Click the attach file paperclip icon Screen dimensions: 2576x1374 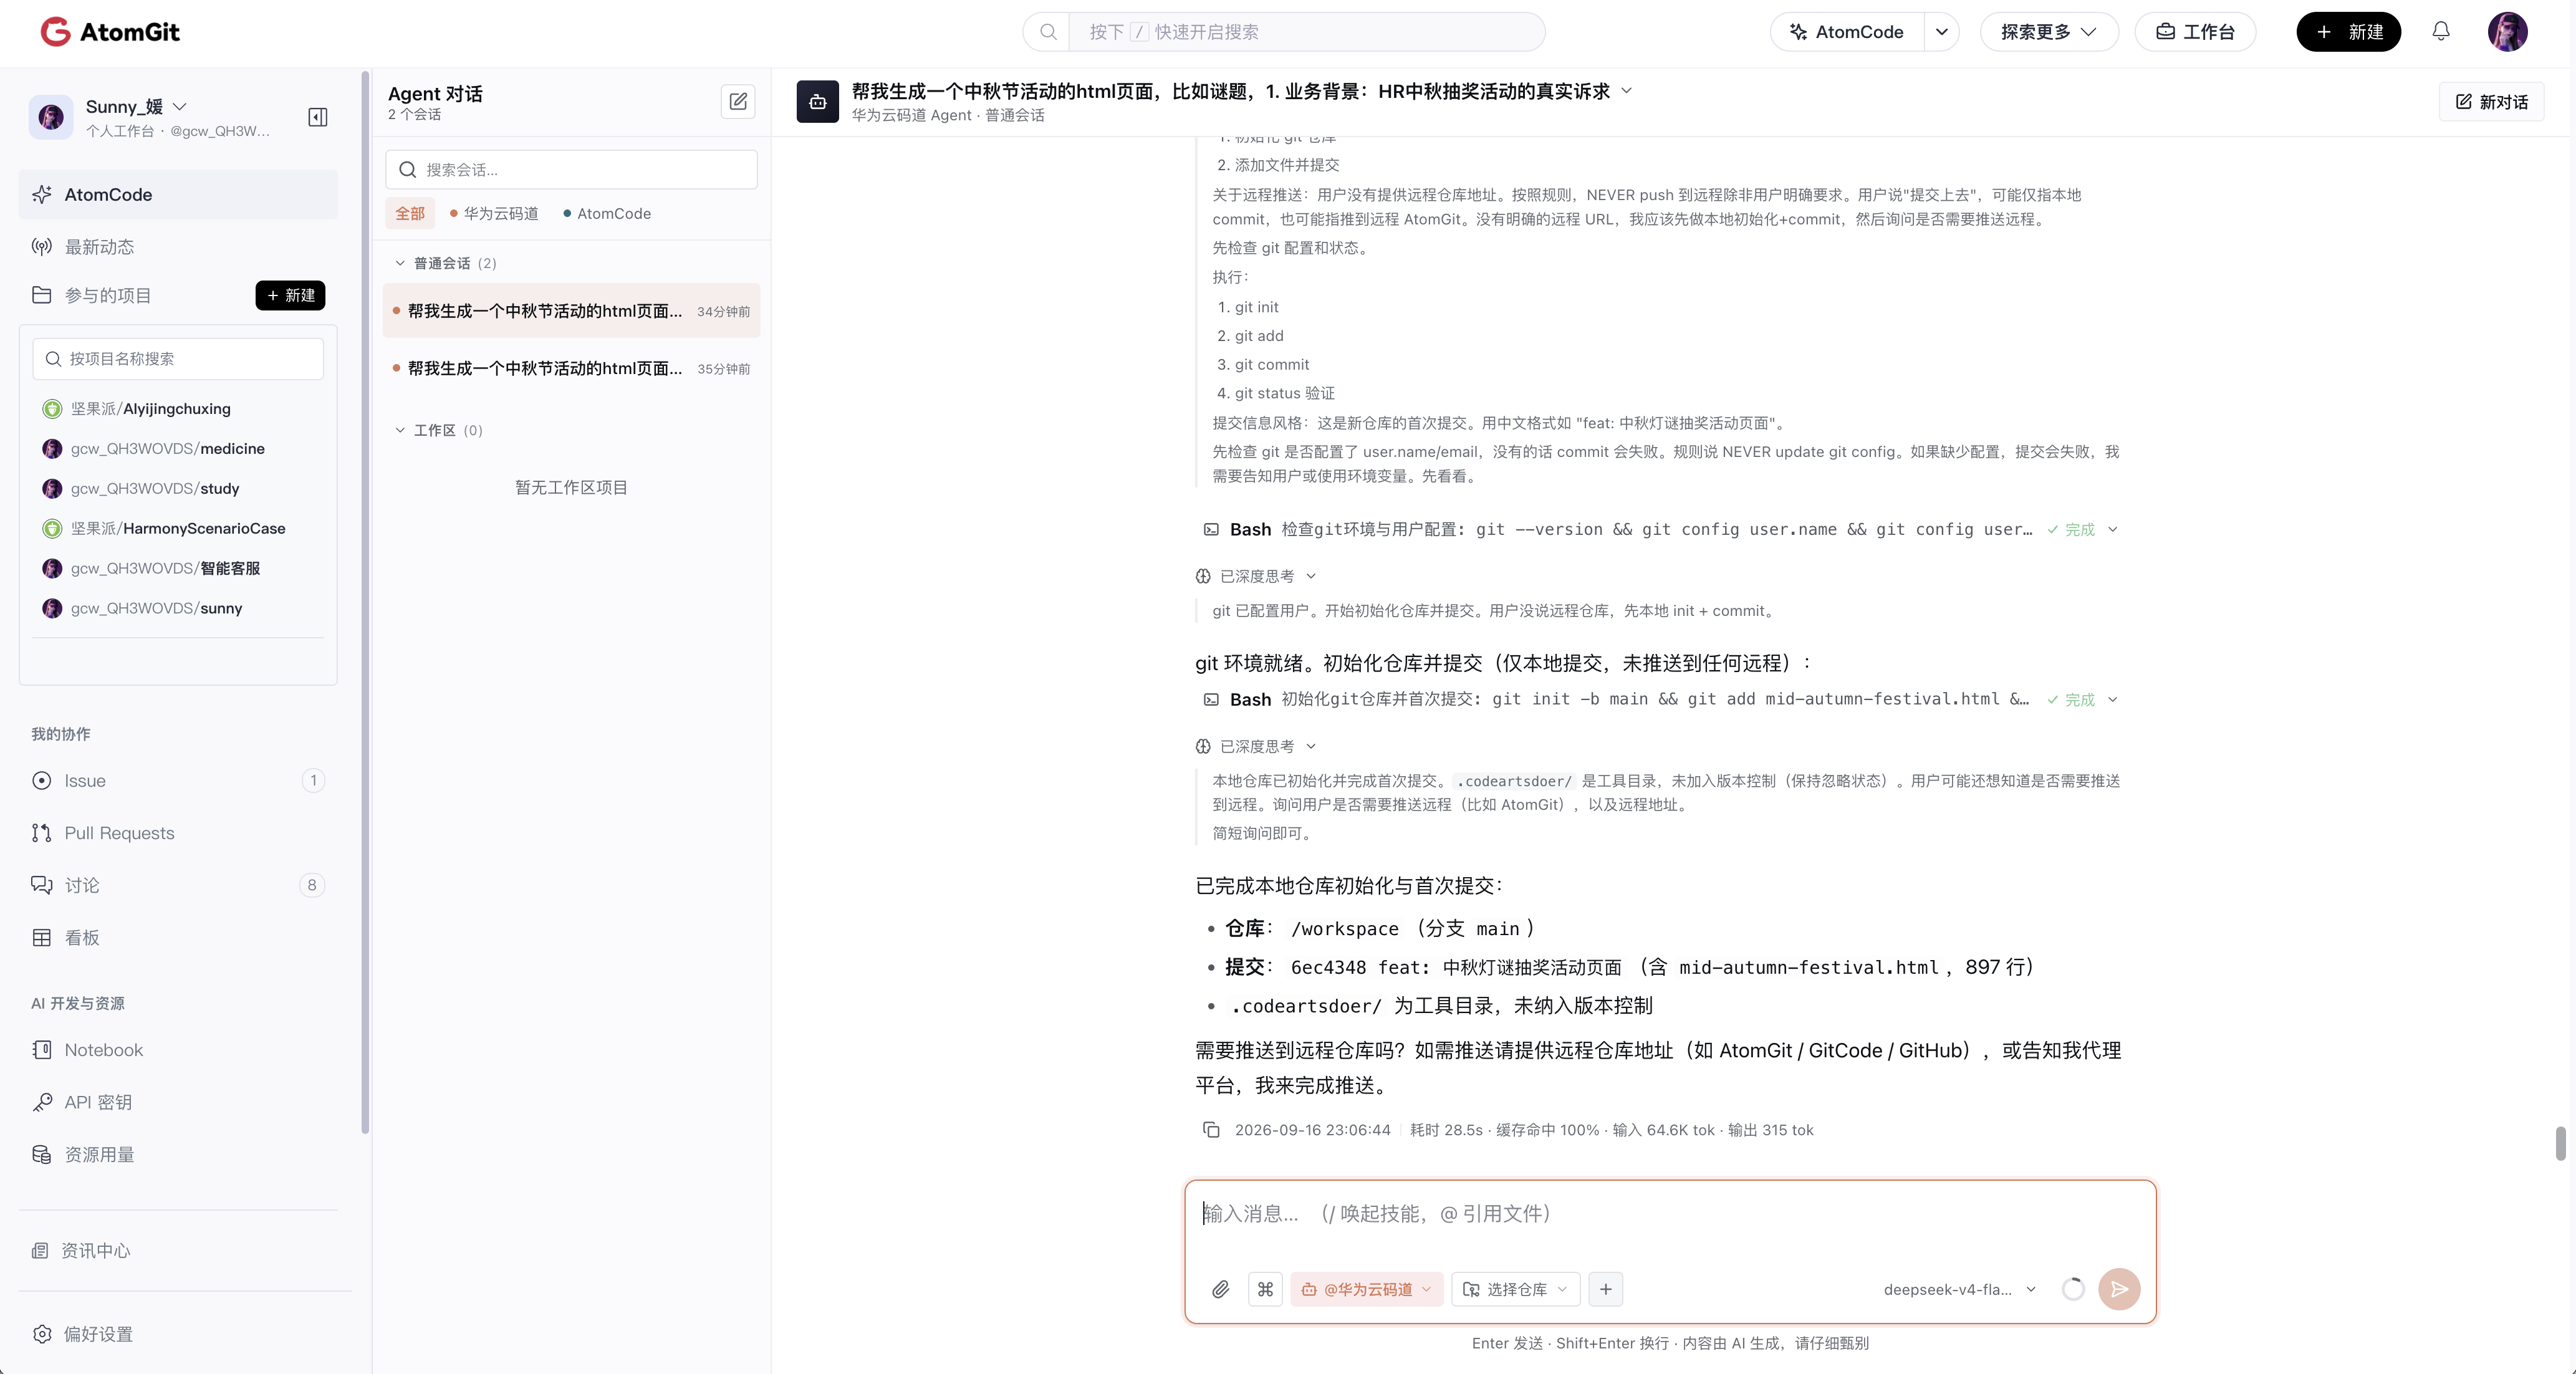pos(1220,1289)
